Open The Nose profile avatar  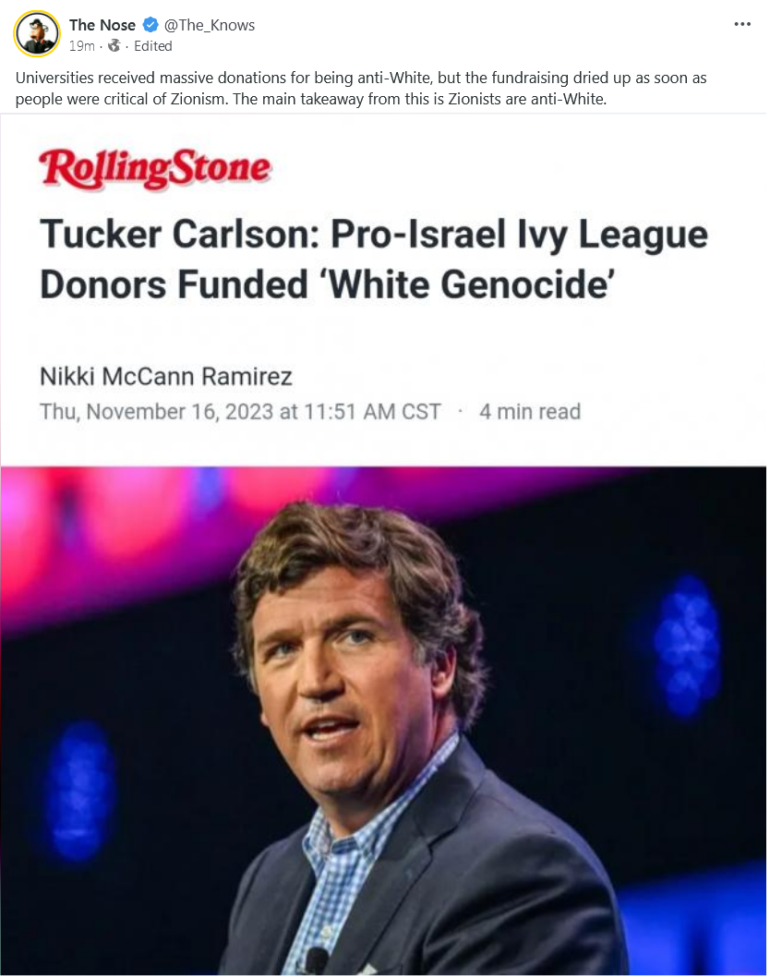38,34
